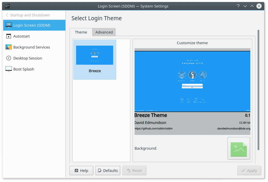Click the lifebuoy icon on Help button
Image resolution: width=268 pixels, height=182 pixels.
click(x=76, y=170)
